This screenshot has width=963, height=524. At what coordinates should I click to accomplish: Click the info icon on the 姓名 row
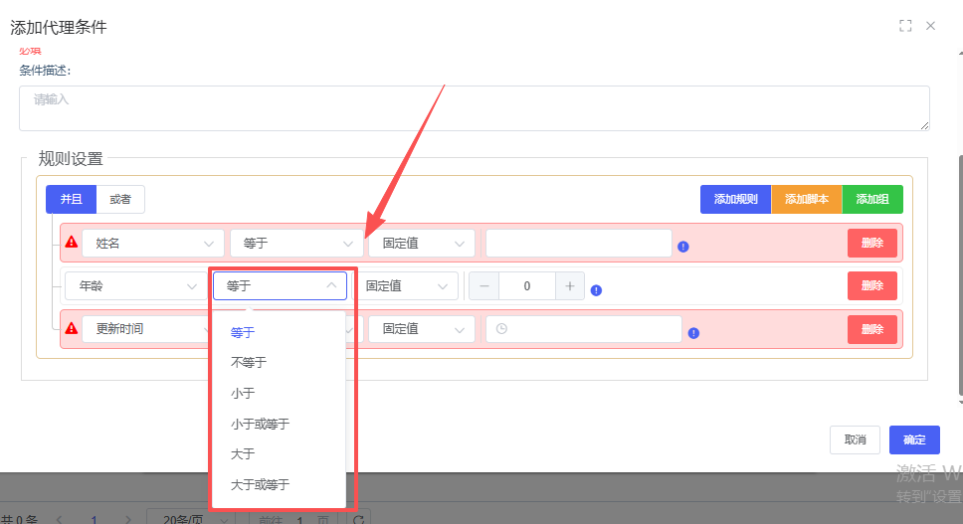click(683, 247)
